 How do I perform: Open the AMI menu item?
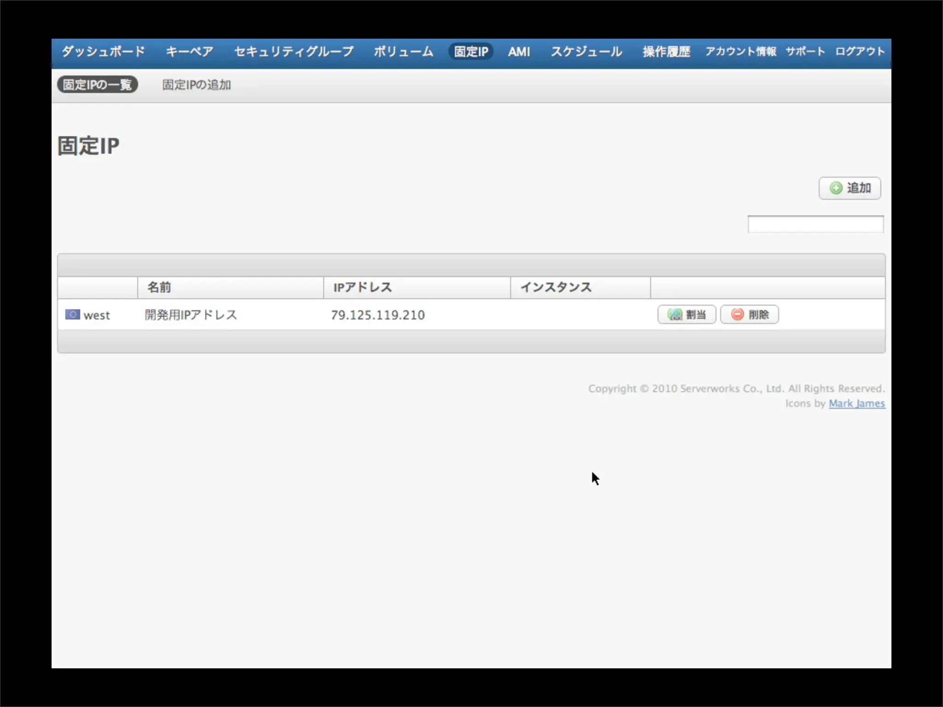pos(519,52)
